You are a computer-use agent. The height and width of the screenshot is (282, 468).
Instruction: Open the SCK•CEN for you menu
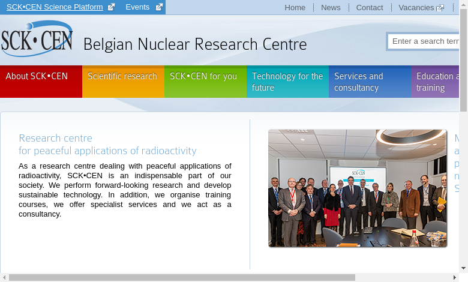(x=205, y=82)
